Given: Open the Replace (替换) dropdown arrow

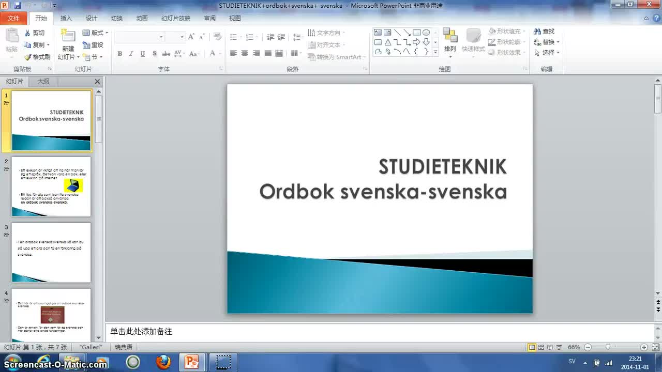Looking at the screenshot, I should point(558,42).
